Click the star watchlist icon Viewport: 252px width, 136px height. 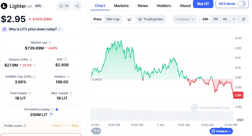coord(61,6)
